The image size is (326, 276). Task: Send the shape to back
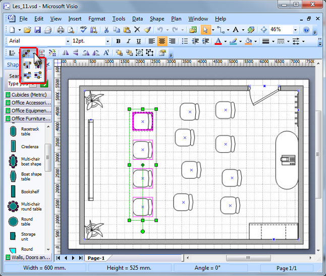tap(129, 53)
